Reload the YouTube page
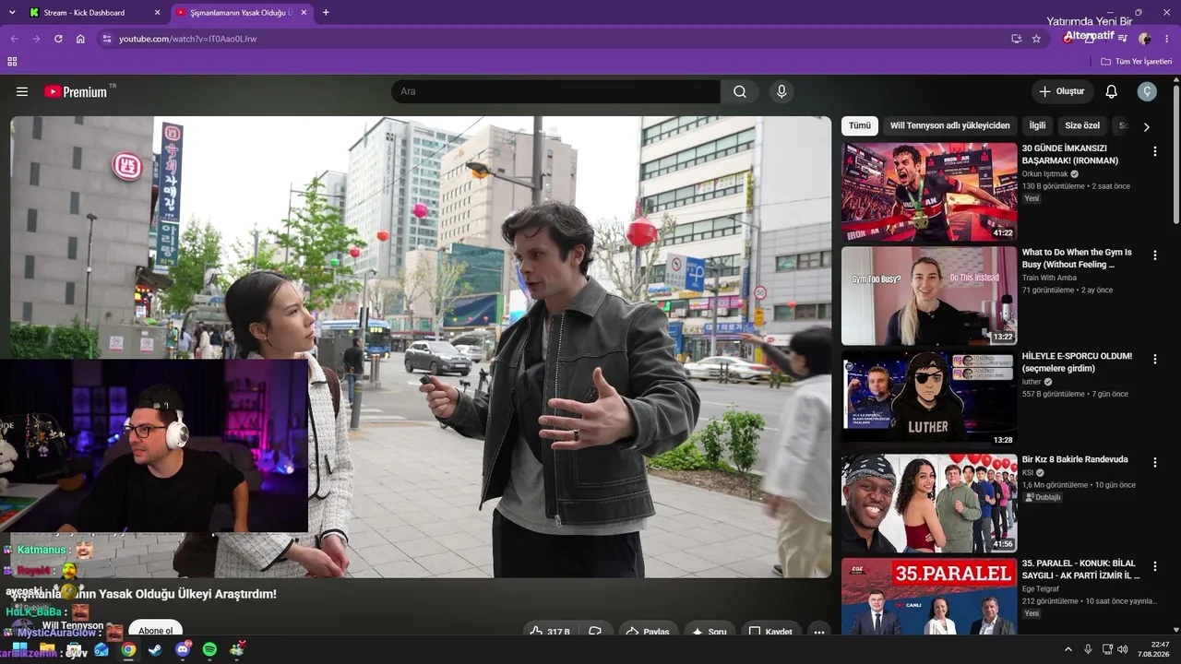Image resolution: width=1181 pixels, height=664 pixels. coord(58,39)
